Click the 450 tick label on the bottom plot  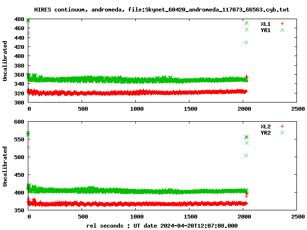coord(19,175)
